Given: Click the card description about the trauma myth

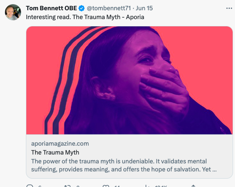Looking at the screenshot, I should 124,166.
